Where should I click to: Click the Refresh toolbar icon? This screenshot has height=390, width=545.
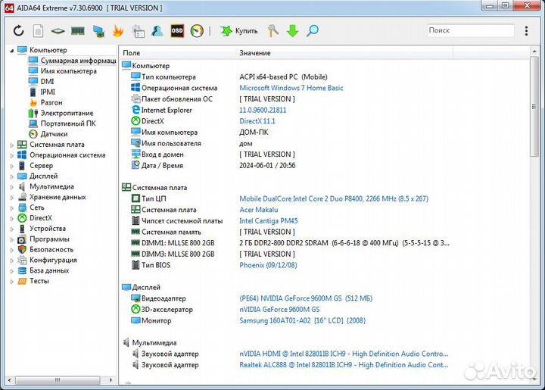click(x=18, y=31)
